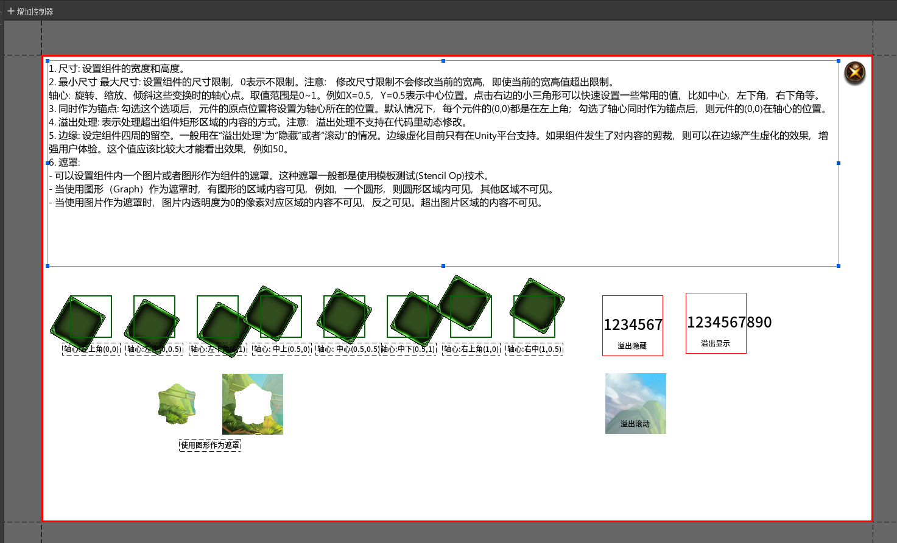Screen dimensions: 897x543
Task: Click the right-middle handle of the selected text box
Action: click(x=839, y=163)
